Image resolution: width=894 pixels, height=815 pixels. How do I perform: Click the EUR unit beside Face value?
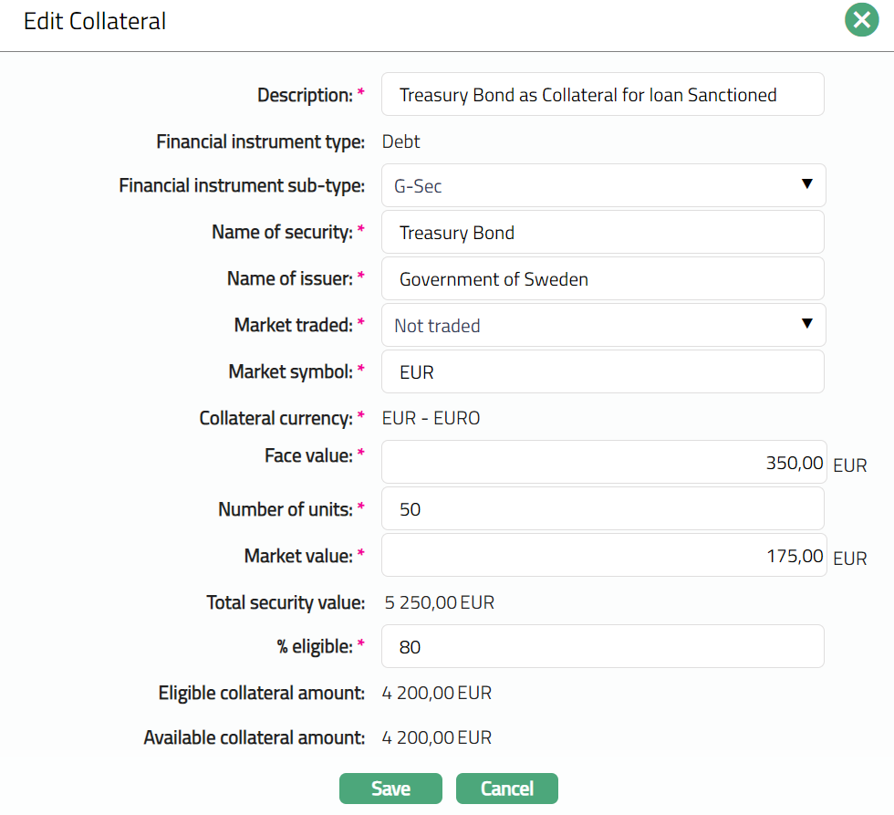(849, 466)
